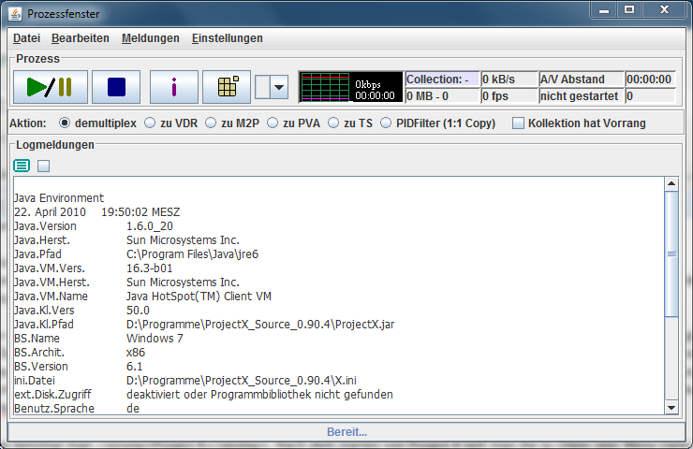Click the 0 kB/s field
Image resolution: width=693 pixels, height=449 pixels.
point(509,79)
